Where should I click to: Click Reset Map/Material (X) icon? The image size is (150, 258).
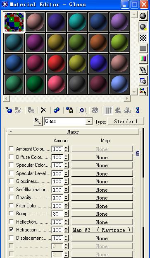click(43, 110)
